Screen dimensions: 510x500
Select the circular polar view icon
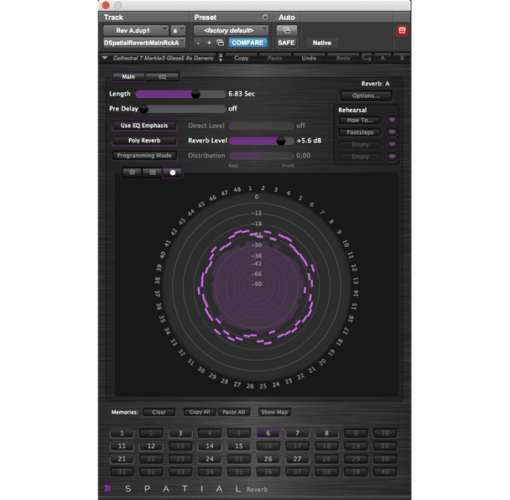[x=172, y=172]
